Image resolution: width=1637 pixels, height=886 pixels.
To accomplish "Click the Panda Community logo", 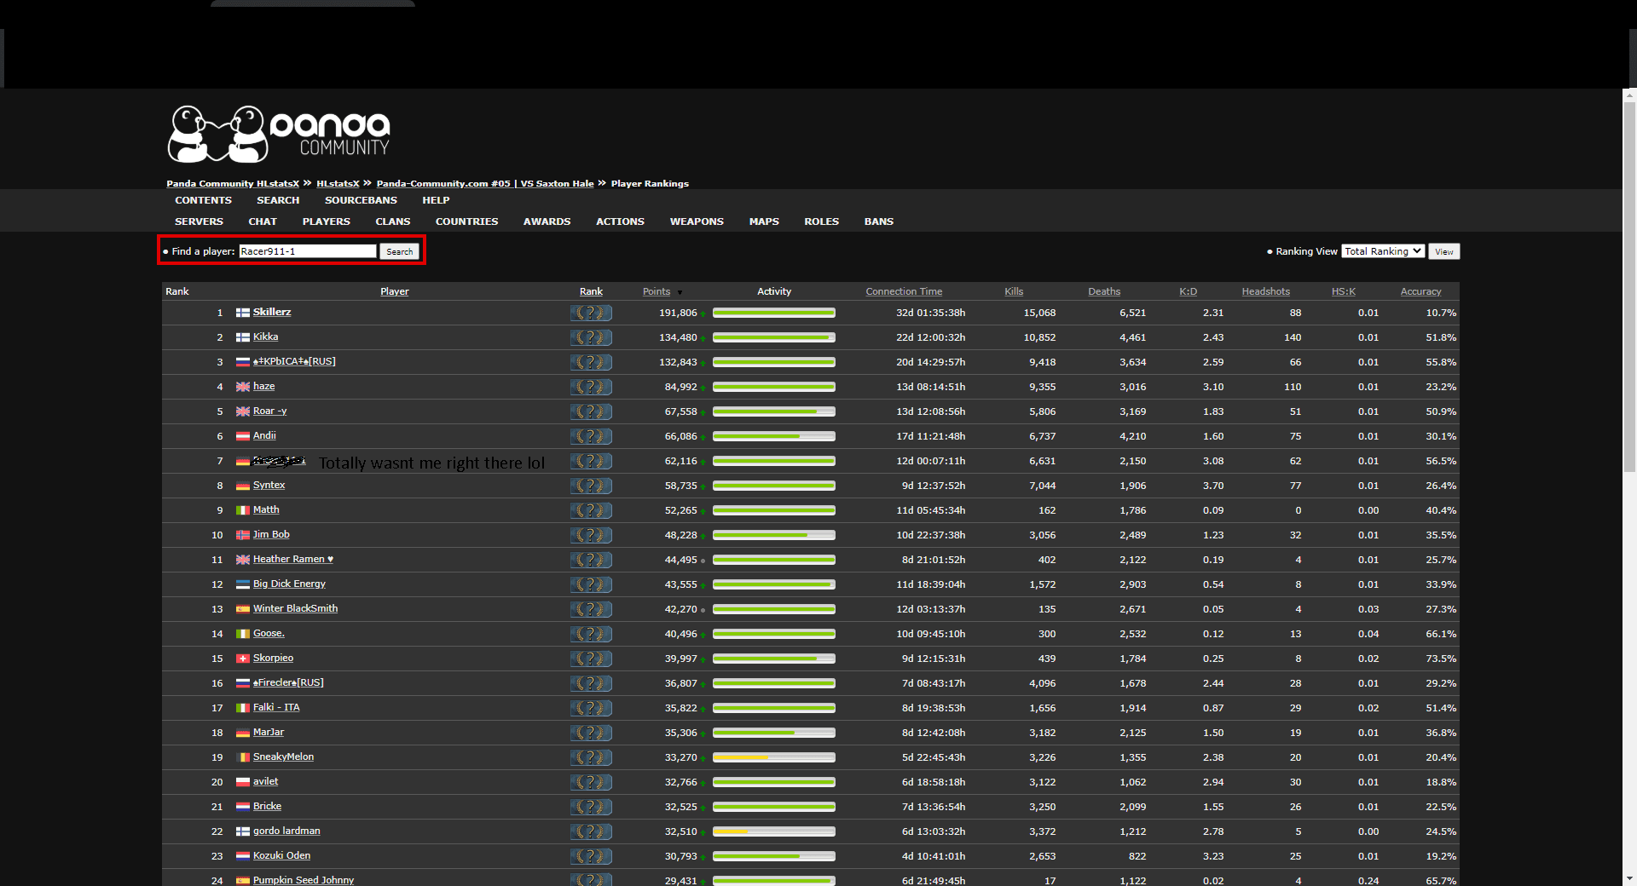I will coord(279,134).
